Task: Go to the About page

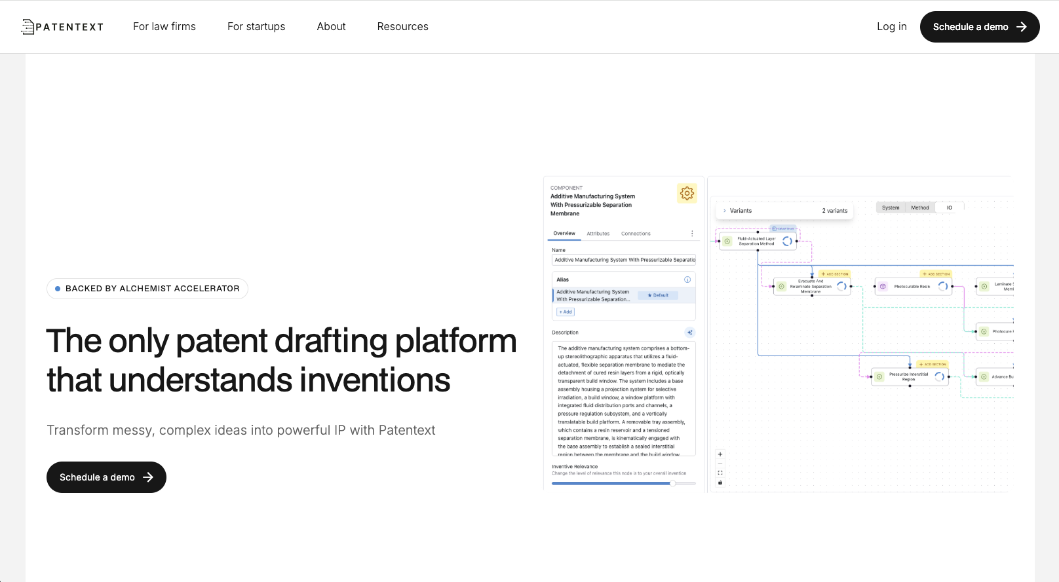Action: pos(331,27)
